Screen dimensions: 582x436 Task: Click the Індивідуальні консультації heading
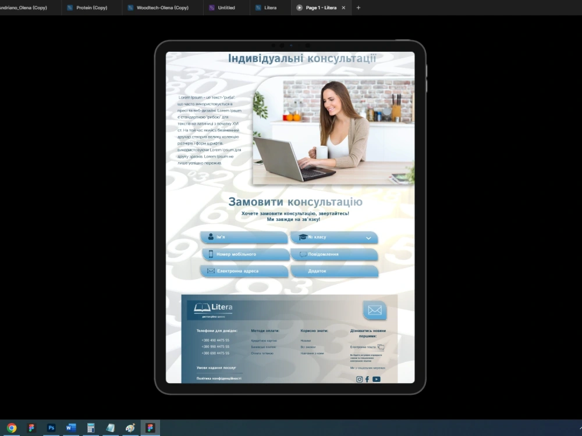click(x=301, y=58)
